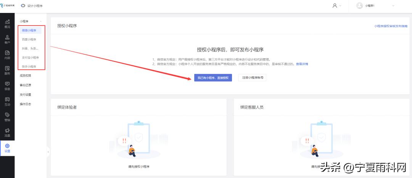Image resolution: width=412 pixels, height=178 pixels.
Task: Select 支付宝小程序 in the submenu
Action: (x=31, y=58)
